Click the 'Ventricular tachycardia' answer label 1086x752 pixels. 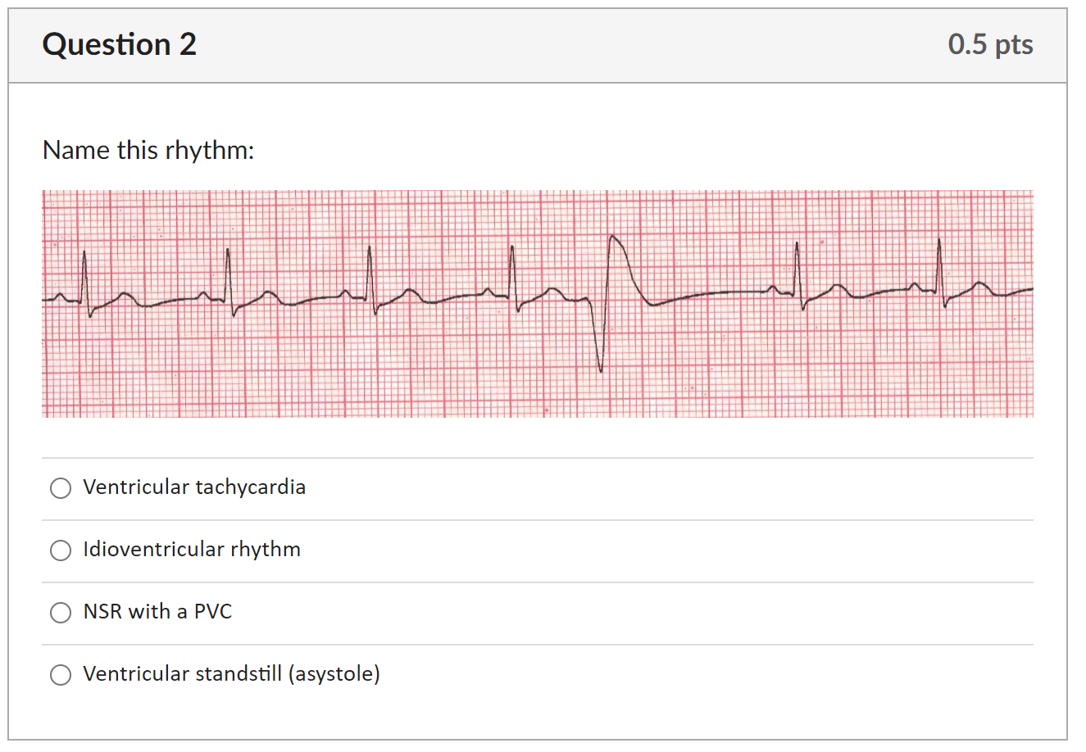(194, 487)
